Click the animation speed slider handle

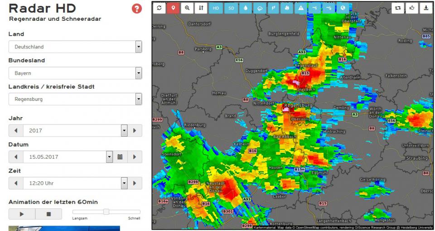point(106,212)
